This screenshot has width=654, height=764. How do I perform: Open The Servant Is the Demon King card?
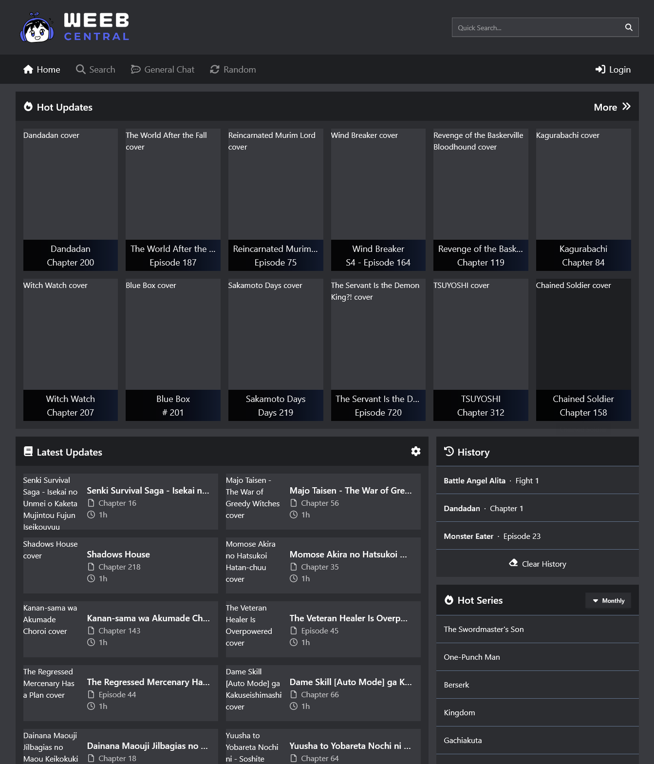(378, 350)
